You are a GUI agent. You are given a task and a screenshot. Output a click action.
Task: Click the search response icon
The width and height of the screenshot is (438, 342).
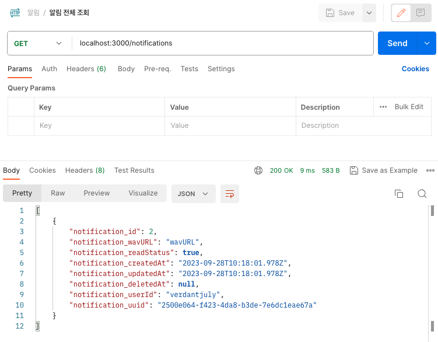[x=422, y=194]
